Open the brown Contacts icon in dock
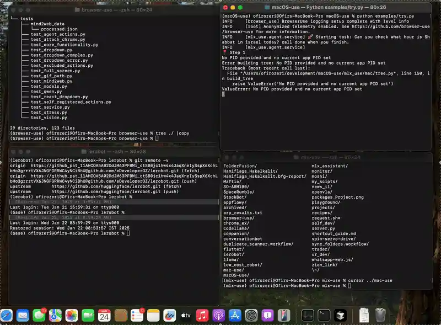 tap(121, 315)
